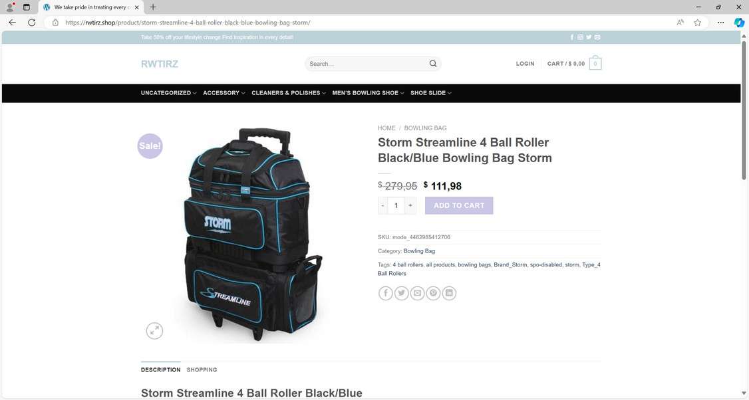Increase quantity with plus button
This screenshot has height=400, width=749.
(x=410, y=205)
